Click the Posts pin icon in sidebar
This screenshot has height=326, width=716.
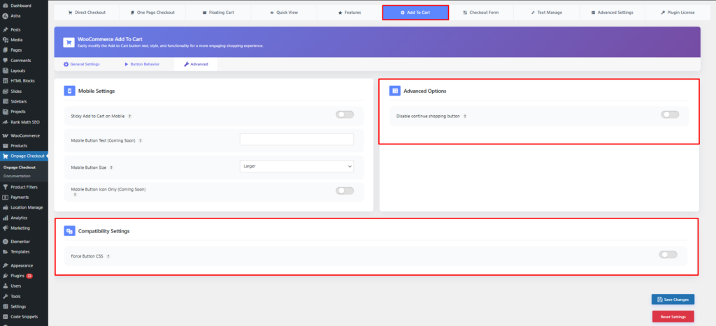click(6, 30)
